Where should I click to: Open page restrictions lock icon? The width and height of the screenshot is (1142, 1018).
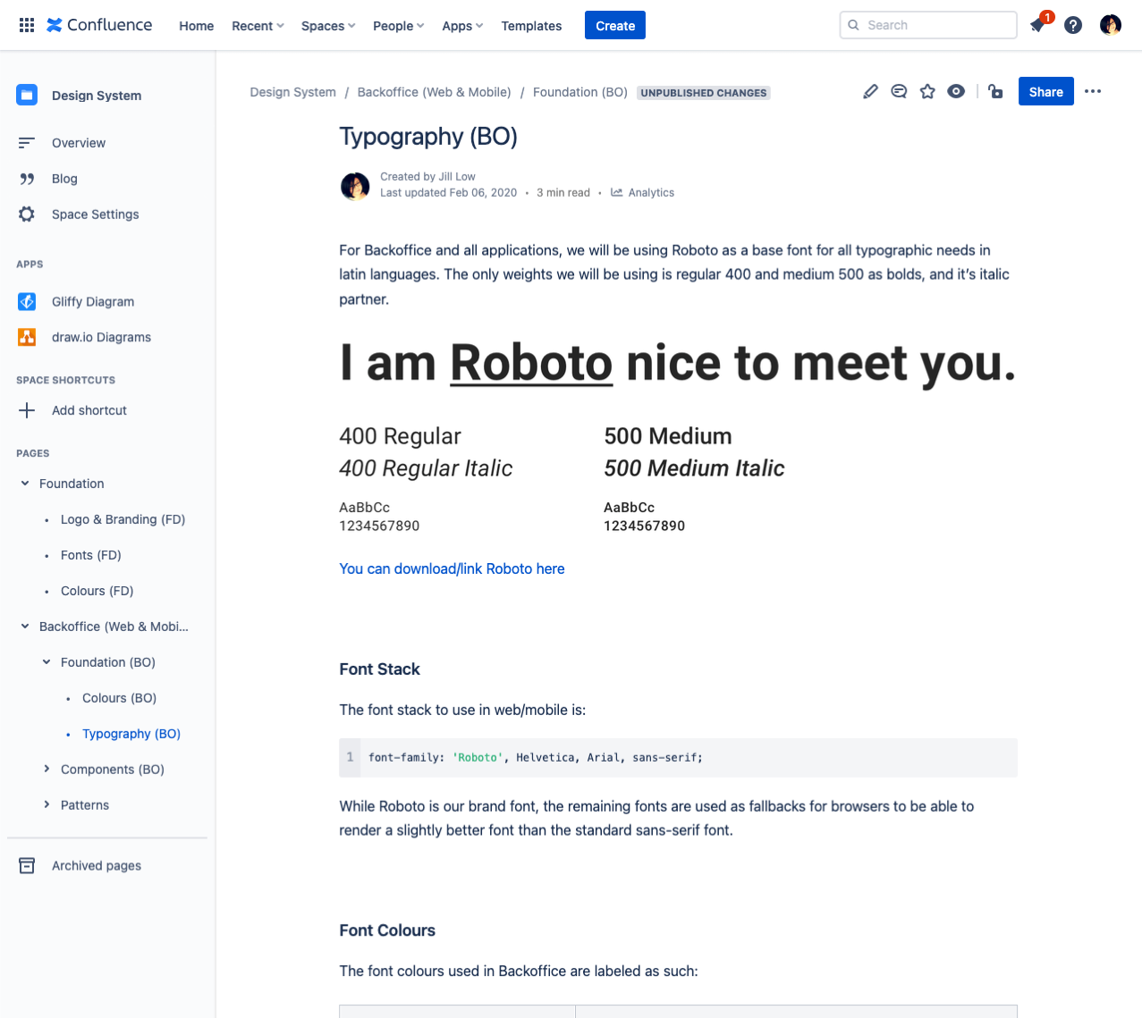(995, 91)
